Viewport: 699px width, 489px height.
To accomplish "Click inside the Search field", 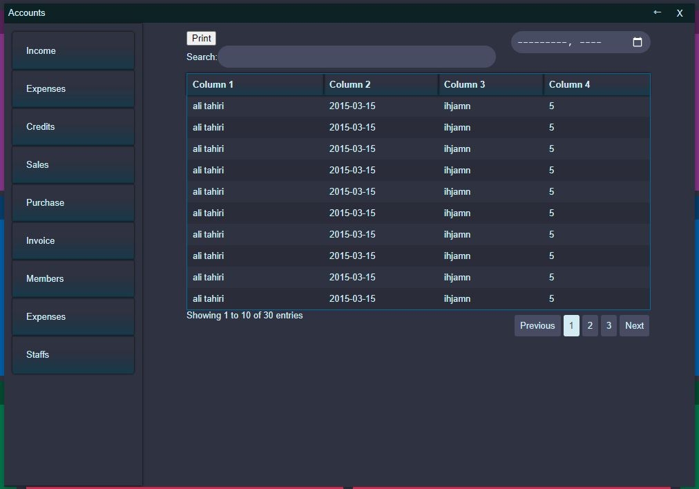I will point(356,57).
